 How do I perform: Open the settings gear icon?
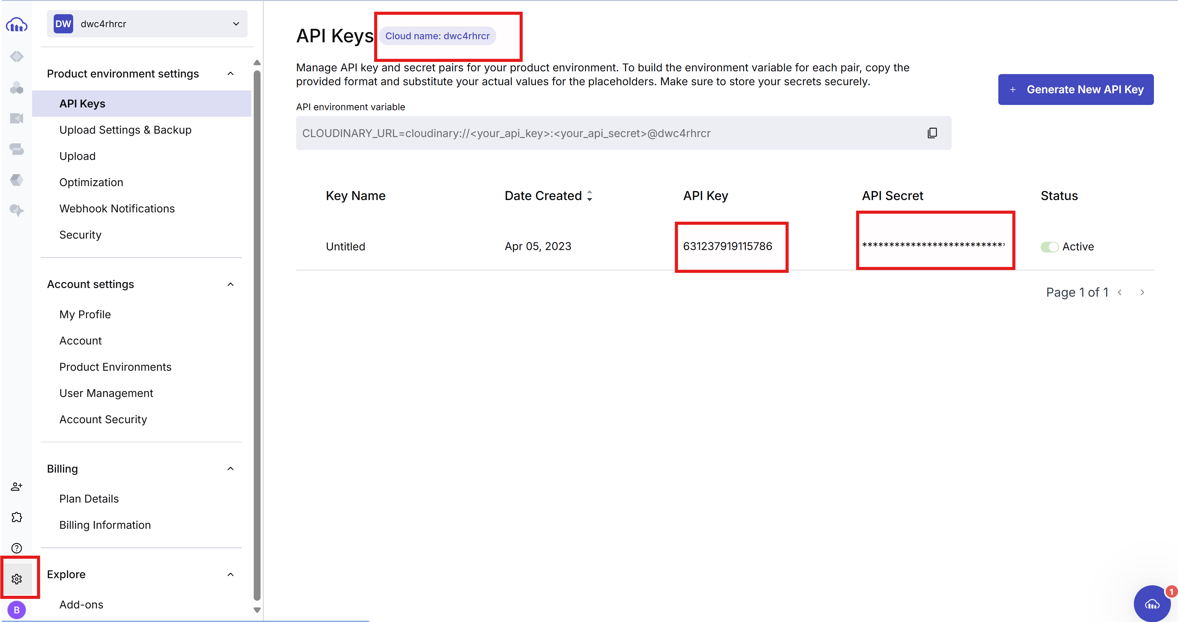pyautogui.click(x=17, y=579)
